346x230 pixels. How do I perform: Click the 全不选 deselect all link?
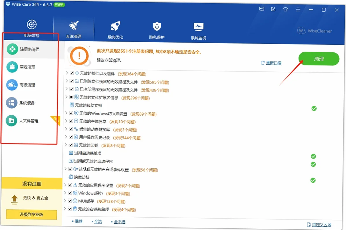[x=119, y=222]
